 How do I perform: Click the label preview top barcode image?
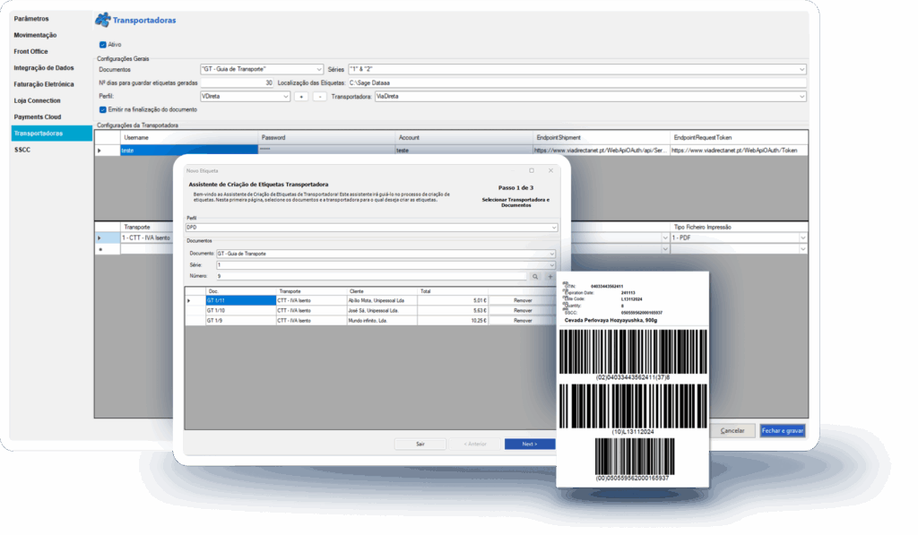coord(633,352)
